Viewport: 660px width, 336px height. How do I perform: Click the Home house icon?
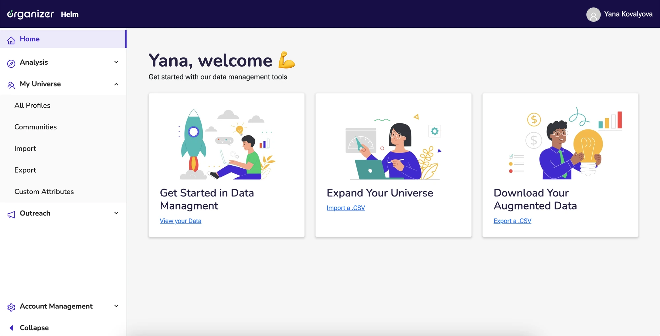[11, 40]
